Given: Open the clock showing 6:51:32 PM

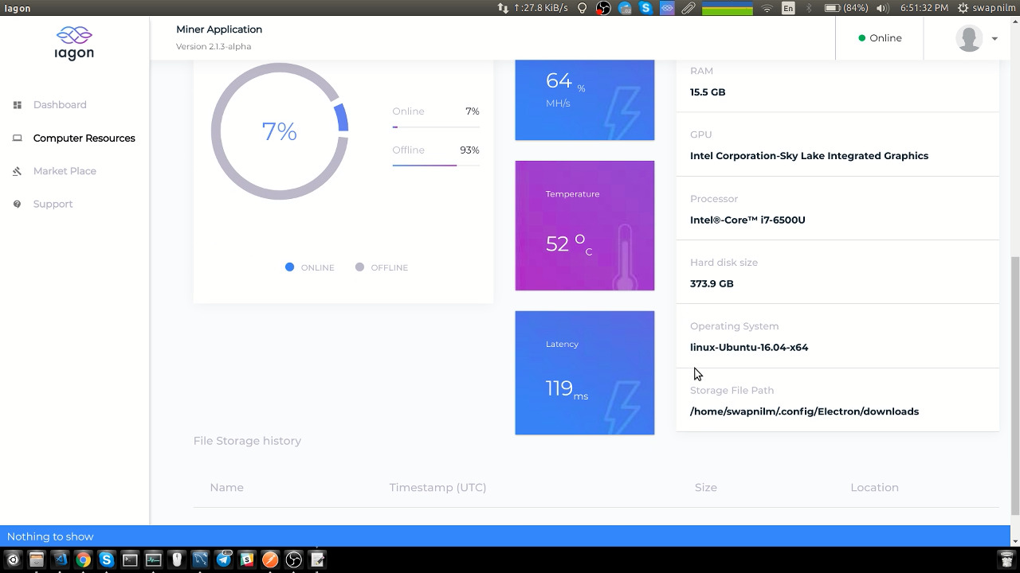Looking at the screenshot, I should 924,8.
